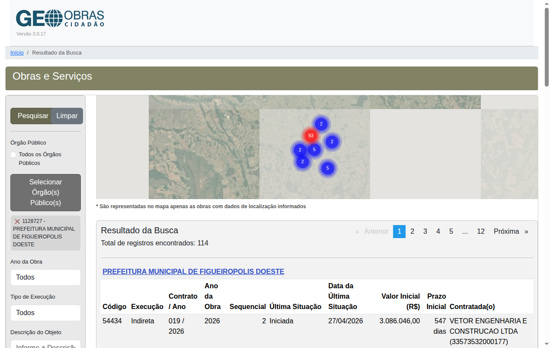
Task: Click code 54434 in the table
Action: point(112,321)
